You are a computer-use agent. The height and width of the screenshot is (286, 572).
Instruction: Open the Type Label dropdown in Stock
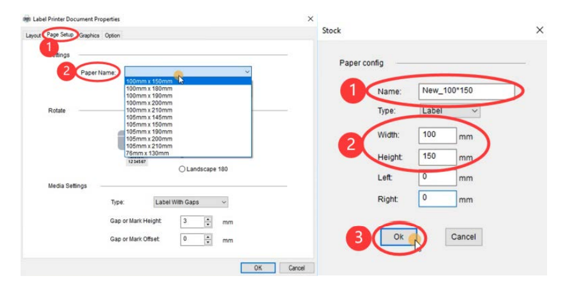[449, 112]
